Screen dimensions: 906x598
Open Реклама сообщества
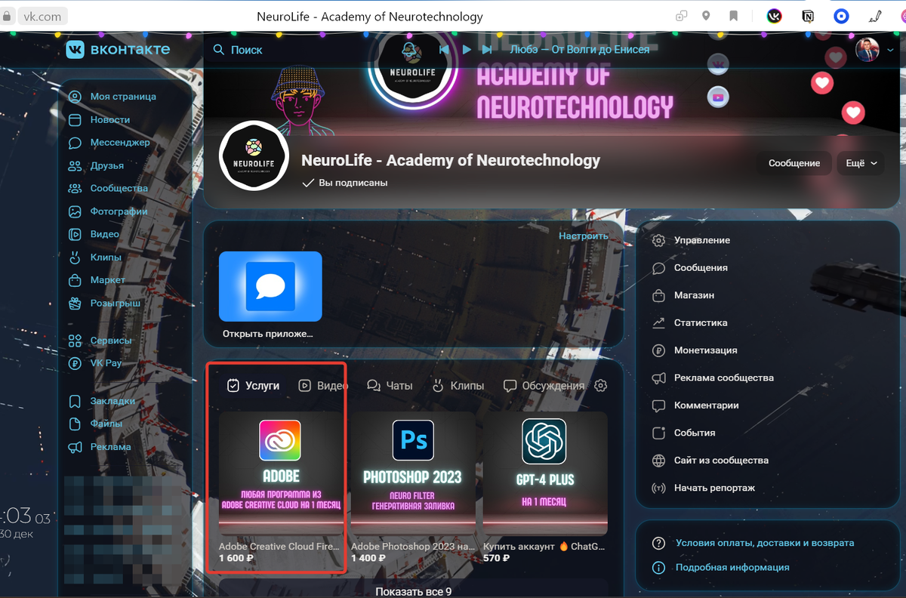tap(723, 378)
